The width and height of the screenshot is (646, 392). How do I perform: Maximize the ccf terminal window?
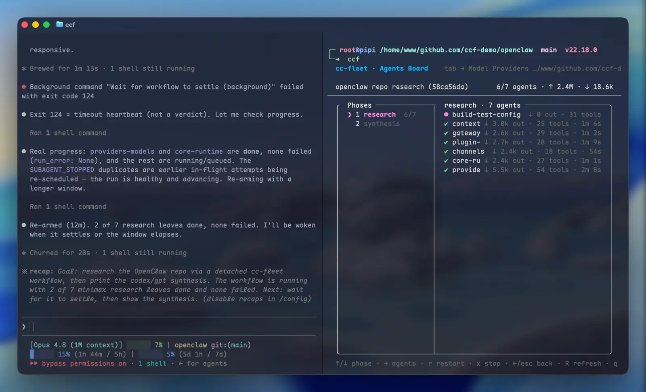point(46,25)
